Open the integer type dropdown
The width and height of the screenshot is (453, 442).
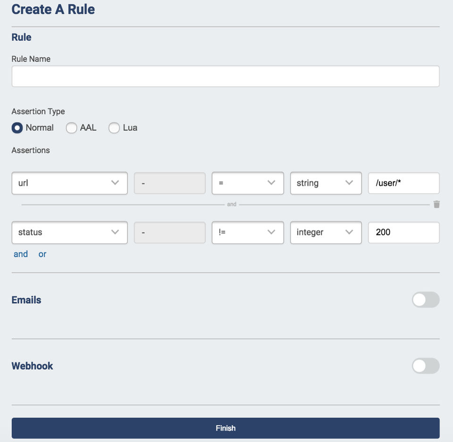point(326,232)
